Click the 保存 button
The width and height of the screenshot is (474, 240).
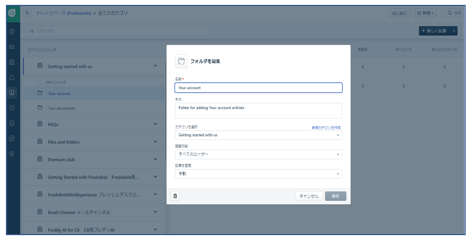tap(335, 196)
